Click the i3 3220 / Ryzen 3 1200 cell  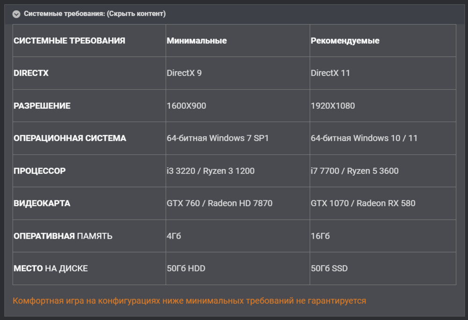(x=211, y=171)
